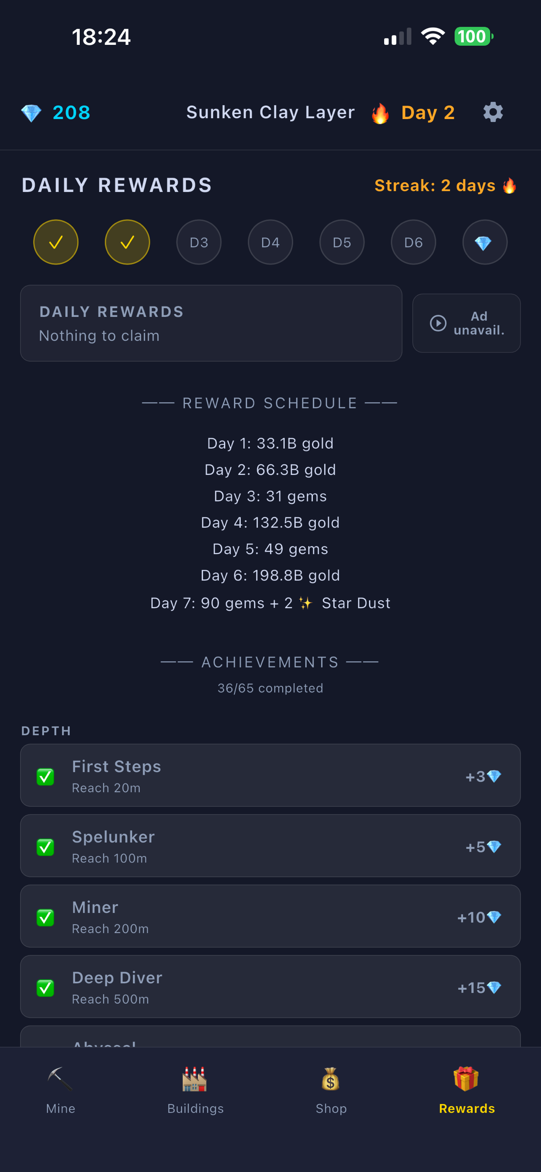541x1172 pixels.
Task: Tap the Day 2 flame icon
Action: [x=380, y=113]
